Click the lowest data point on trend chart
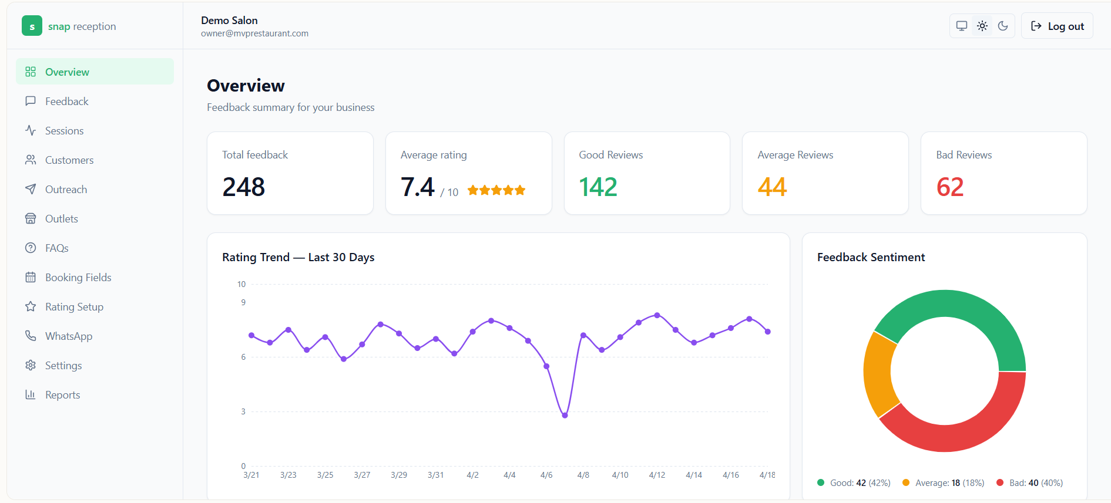 point(565,416)
